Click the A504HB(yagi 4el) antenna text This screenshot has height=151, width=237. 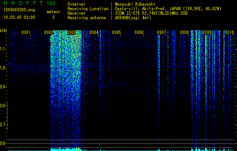click(133, 18)
